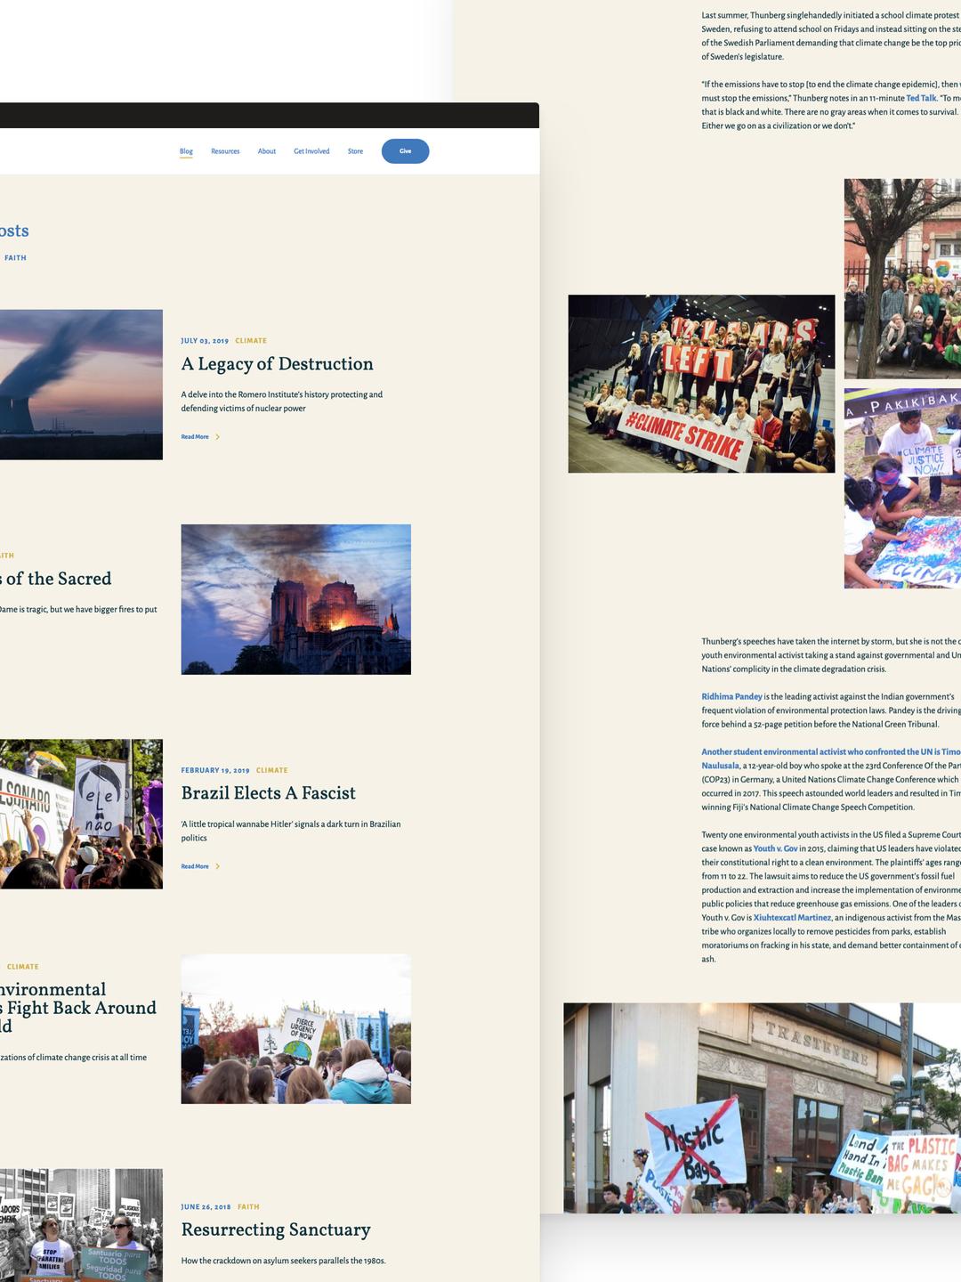Viewport: 961px width, 1282px height.
Task: Click CLIMATE tag above environmental post
Action: tap(23, 967)
